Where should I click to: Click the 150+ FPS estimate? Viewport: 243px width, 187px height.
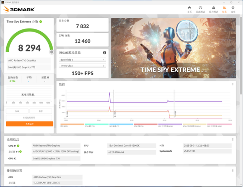pos(82,73)
